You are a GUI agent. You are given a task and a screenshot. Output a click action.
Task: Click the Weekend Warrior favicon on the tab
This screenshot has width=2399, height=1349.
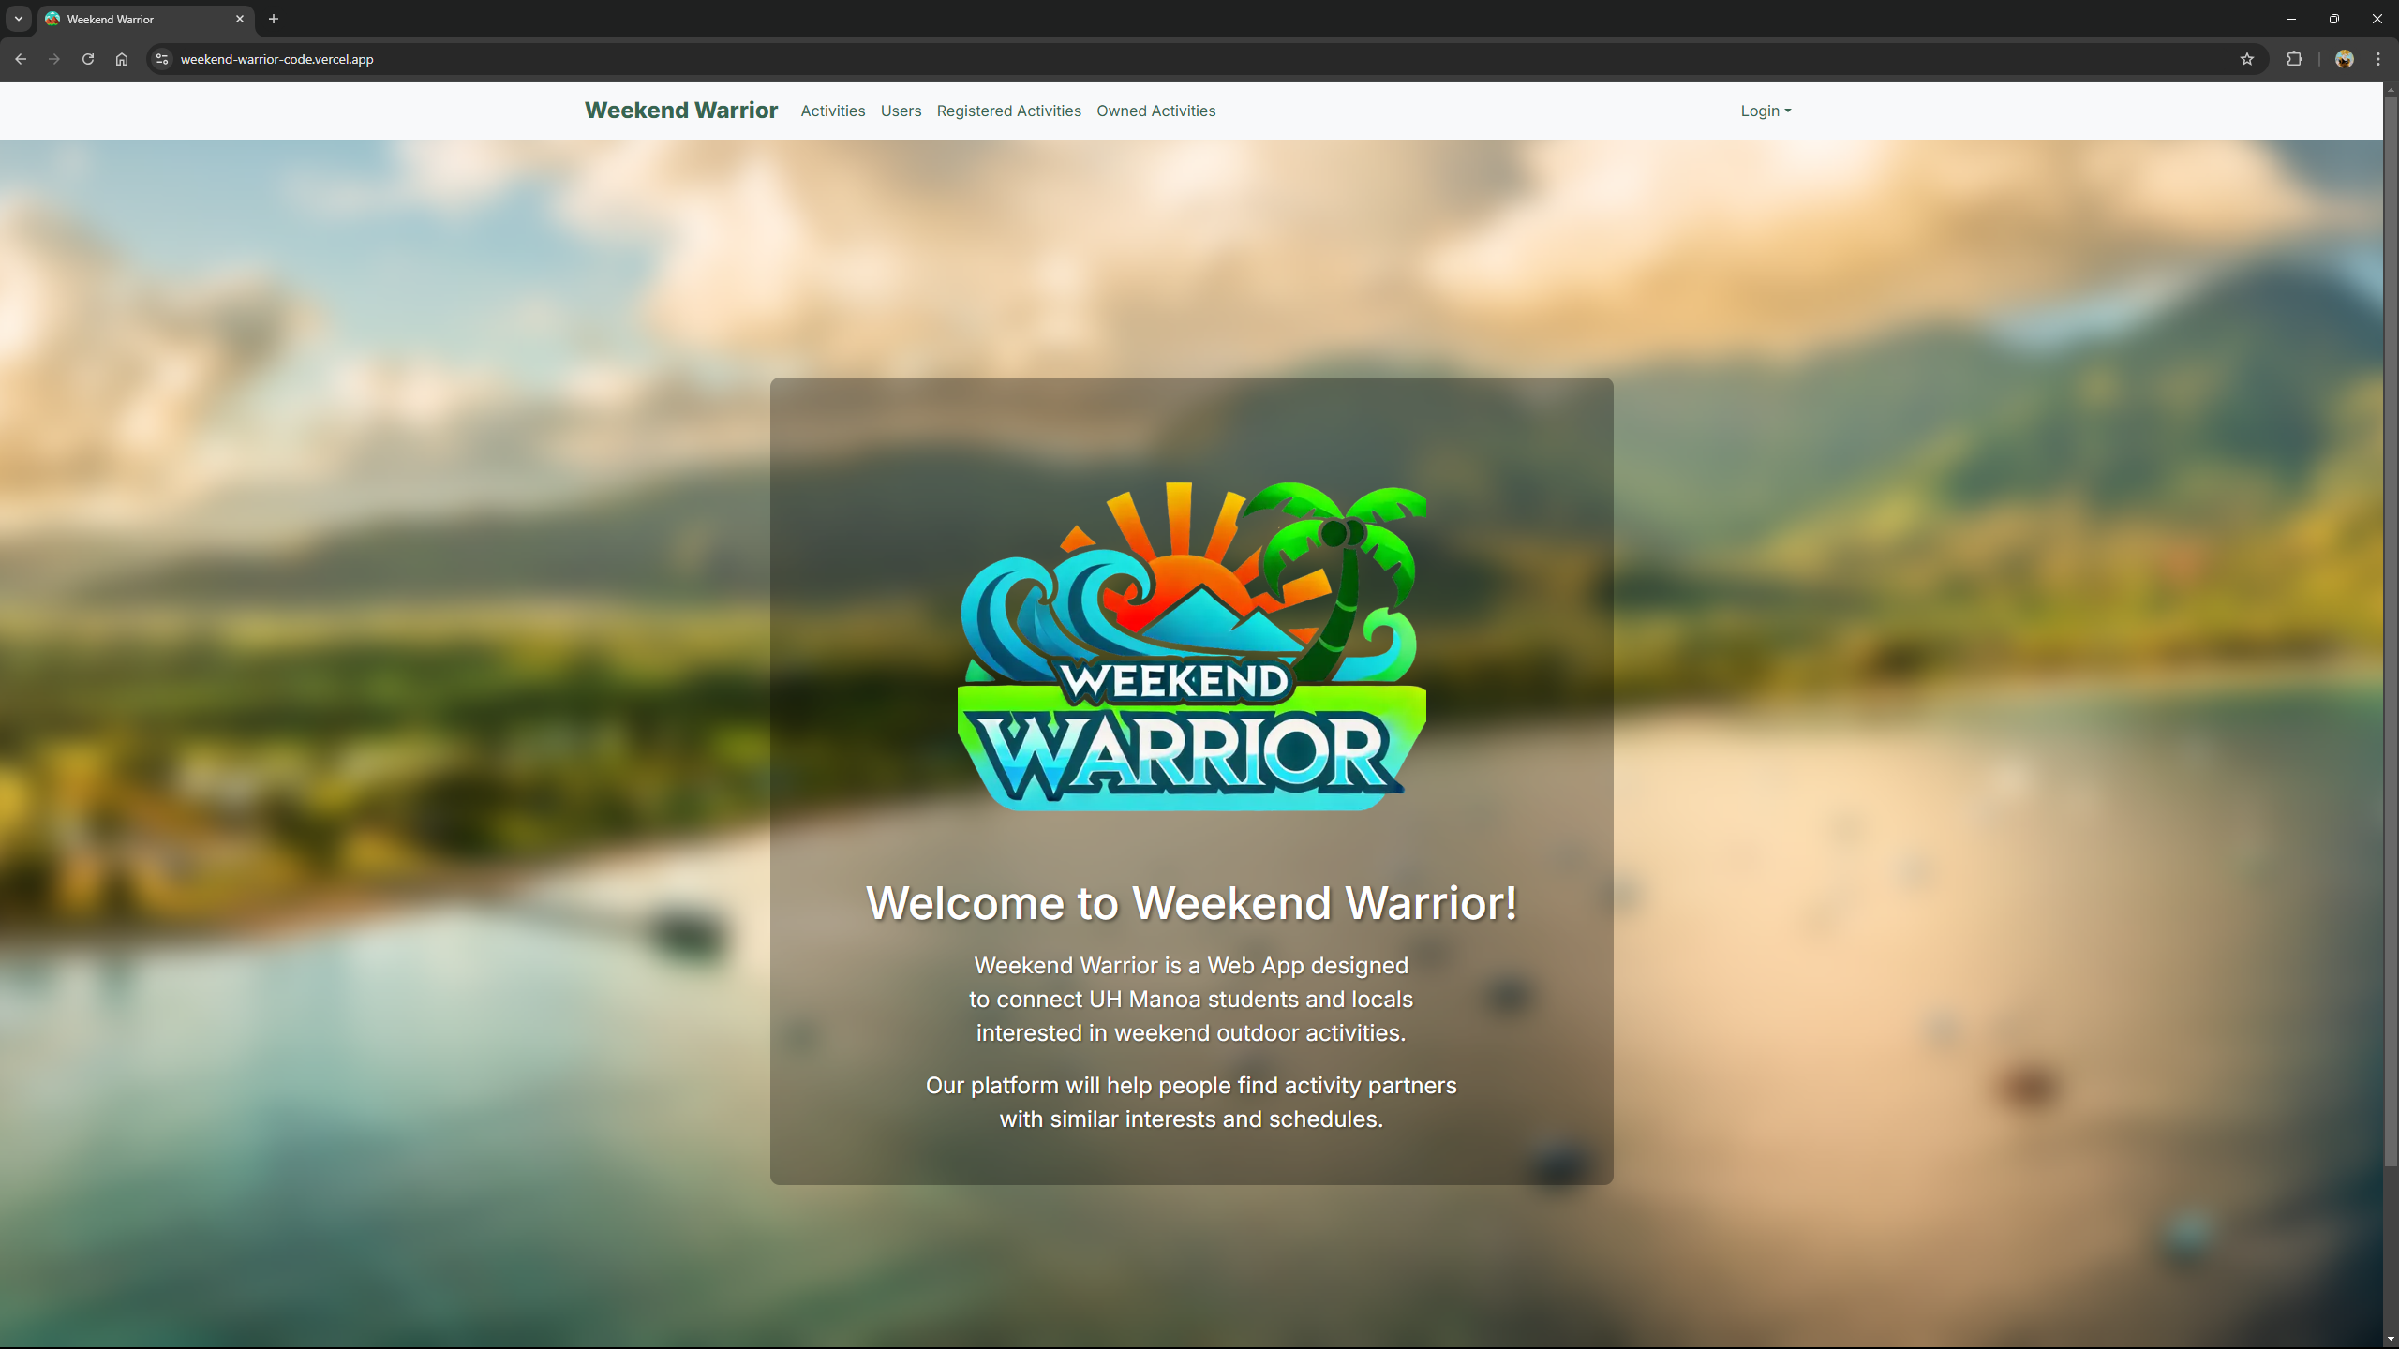tap(54, 19)
